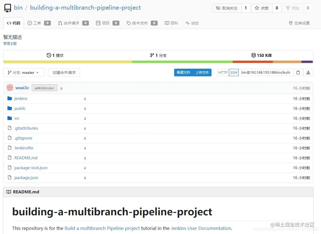Open the woai3c author link
Viewport: 321px width, 234px height.
point(22,88)
